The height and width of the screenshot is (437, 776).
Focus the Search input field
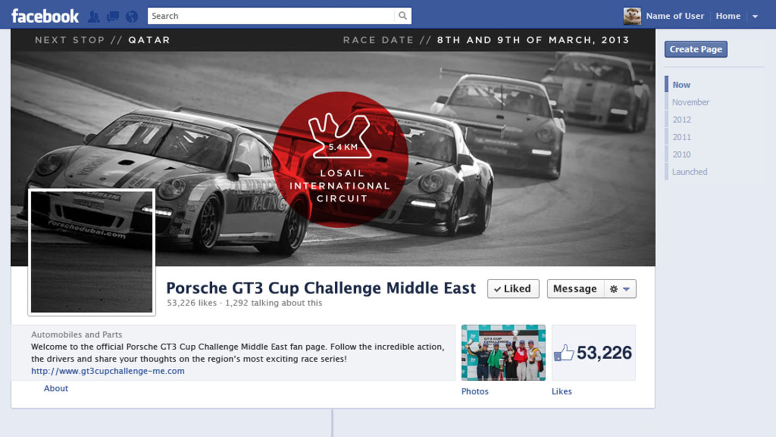[x=271, y=16]
